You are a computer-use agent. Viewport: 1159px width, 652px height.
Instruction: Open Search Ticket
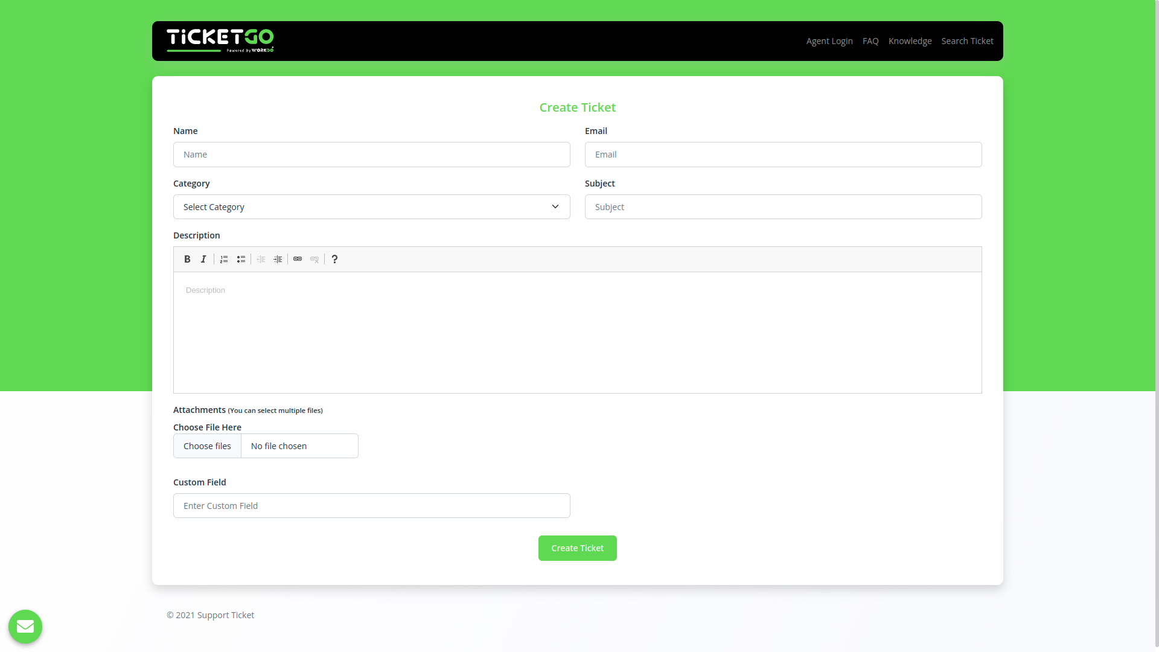click(967, 40)
